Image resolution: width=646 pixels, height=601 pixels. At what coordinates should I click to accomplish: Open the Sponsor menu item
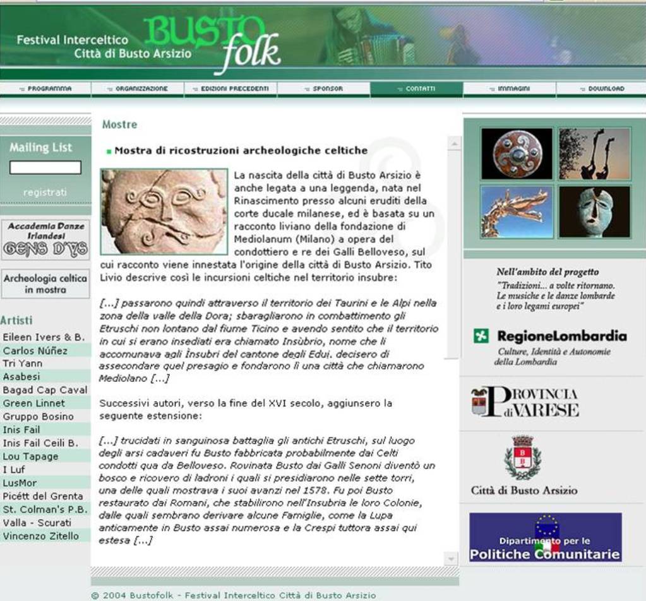pos(324,88)
